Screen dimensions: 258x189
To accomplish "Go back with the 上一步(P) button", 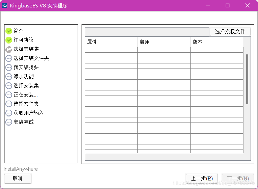I will pos(202,179).
